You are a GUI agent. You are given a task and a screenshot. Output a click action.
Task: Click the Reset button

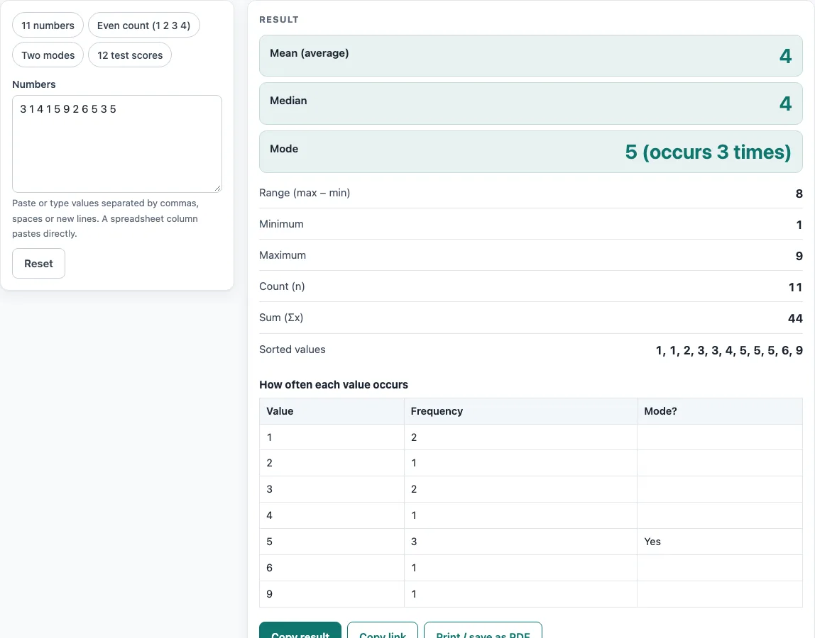38,263
